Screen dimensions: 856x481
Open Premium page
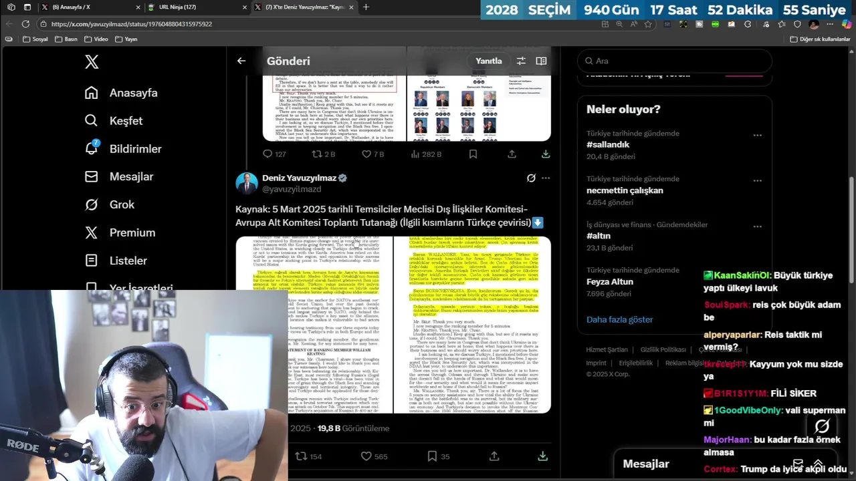point(120,232)
